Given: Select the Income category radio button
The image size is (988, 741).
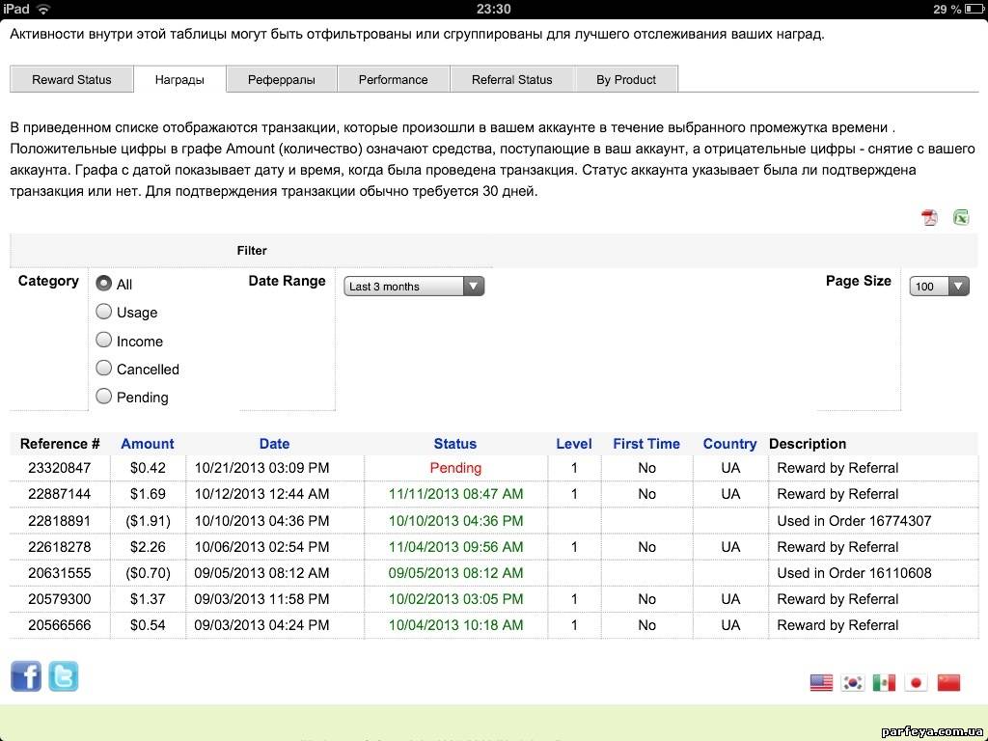Looking at the screenshot, I should pos(104,340).
